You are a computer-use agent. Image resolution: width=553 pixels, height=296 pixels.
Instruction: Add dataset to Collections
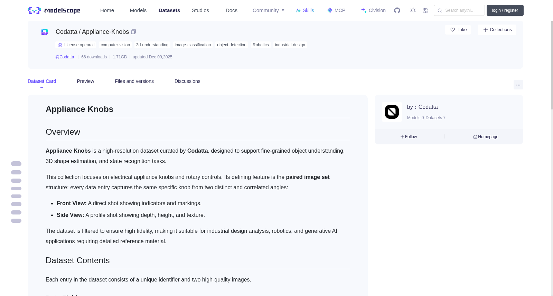click(x=497, y=30)
